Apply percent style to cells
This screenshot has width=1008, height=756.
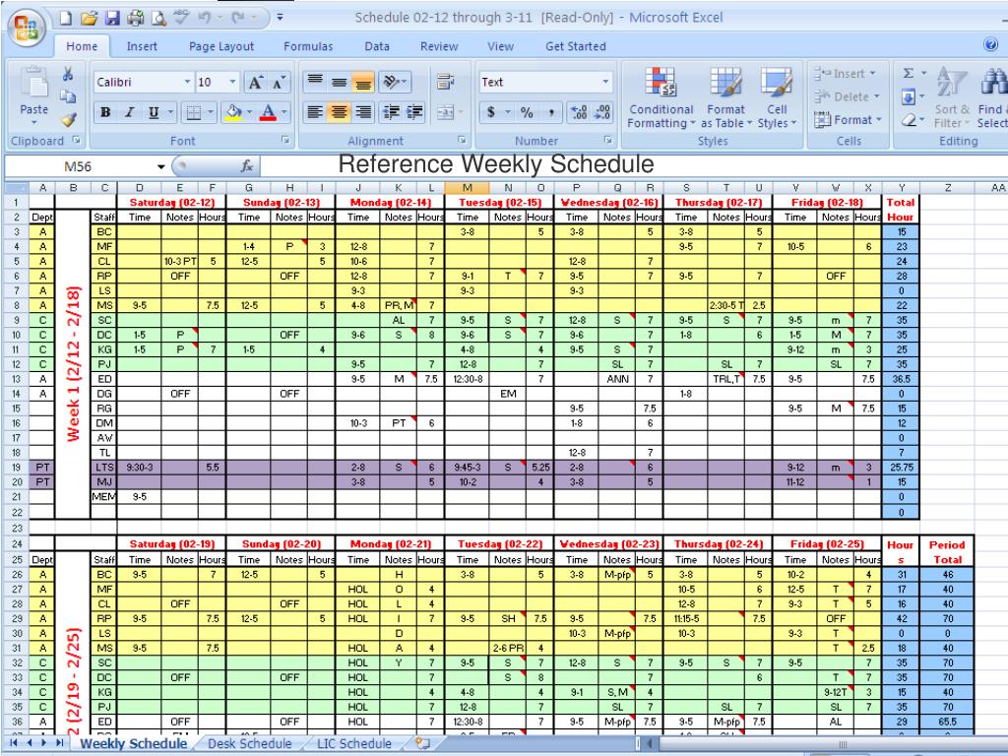(x=528, y=112)
